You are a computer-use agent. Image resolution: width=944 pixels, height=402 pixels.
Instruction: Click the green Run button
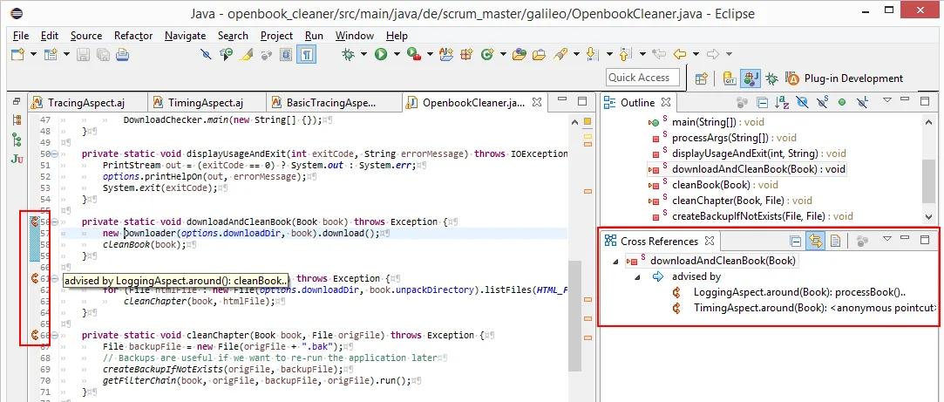(381, 55)
